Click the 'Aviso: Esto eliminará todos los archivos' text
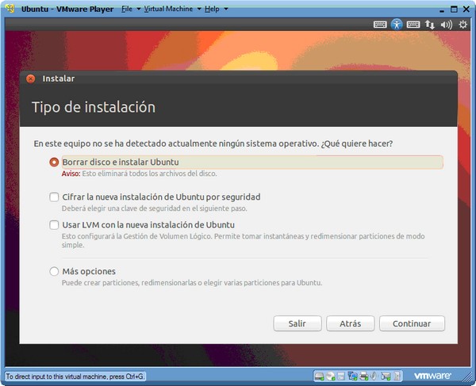476x386 pixels. pyautogui.click(x=140, y=174)
